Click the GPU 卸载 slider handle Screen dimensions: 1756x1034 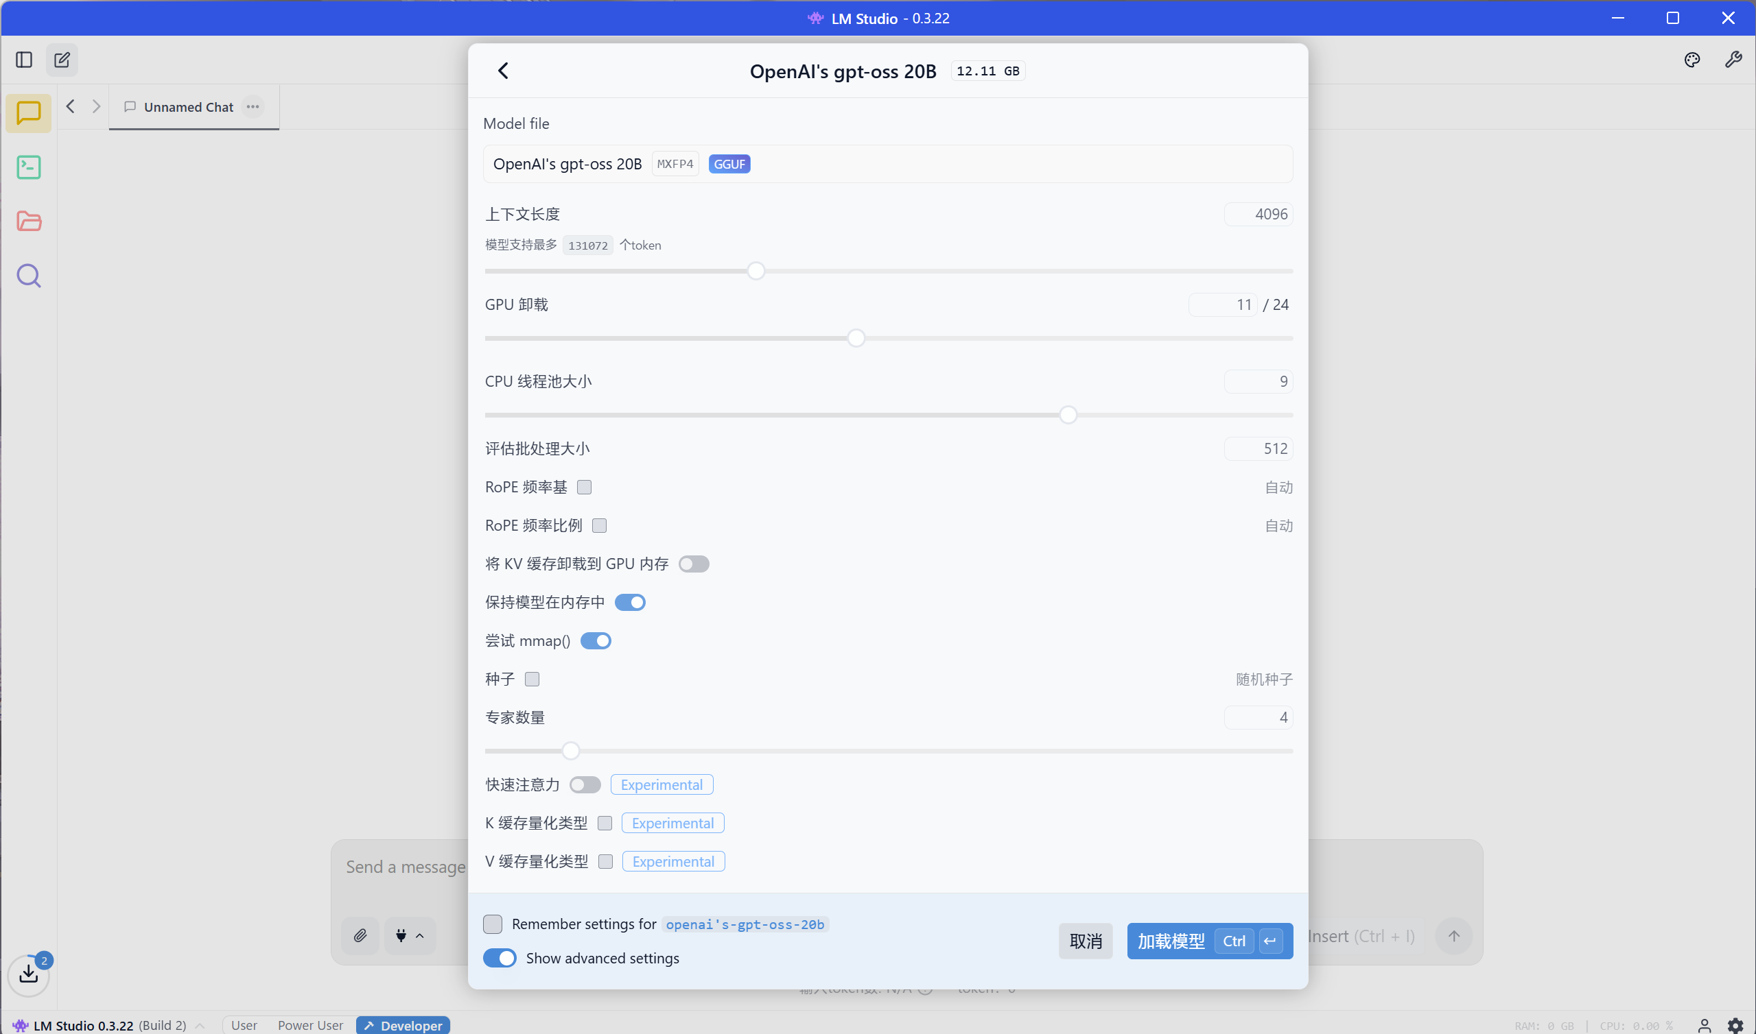(856, 339)
